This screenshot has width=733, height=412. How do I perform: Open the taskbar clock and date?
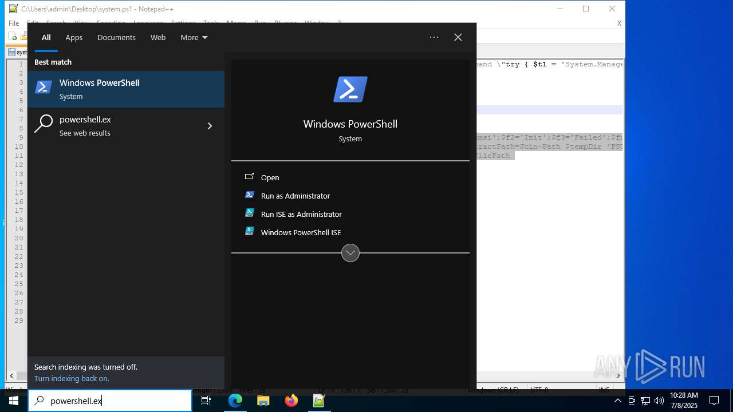click(x=684, y=401)
